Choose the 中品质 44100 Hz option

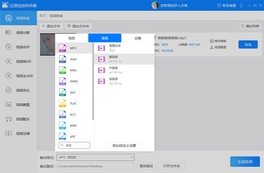124,70
